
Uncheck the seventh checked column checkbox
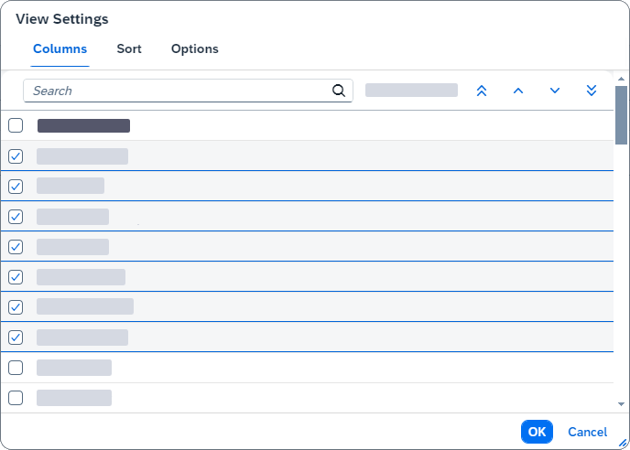point(16,337)
